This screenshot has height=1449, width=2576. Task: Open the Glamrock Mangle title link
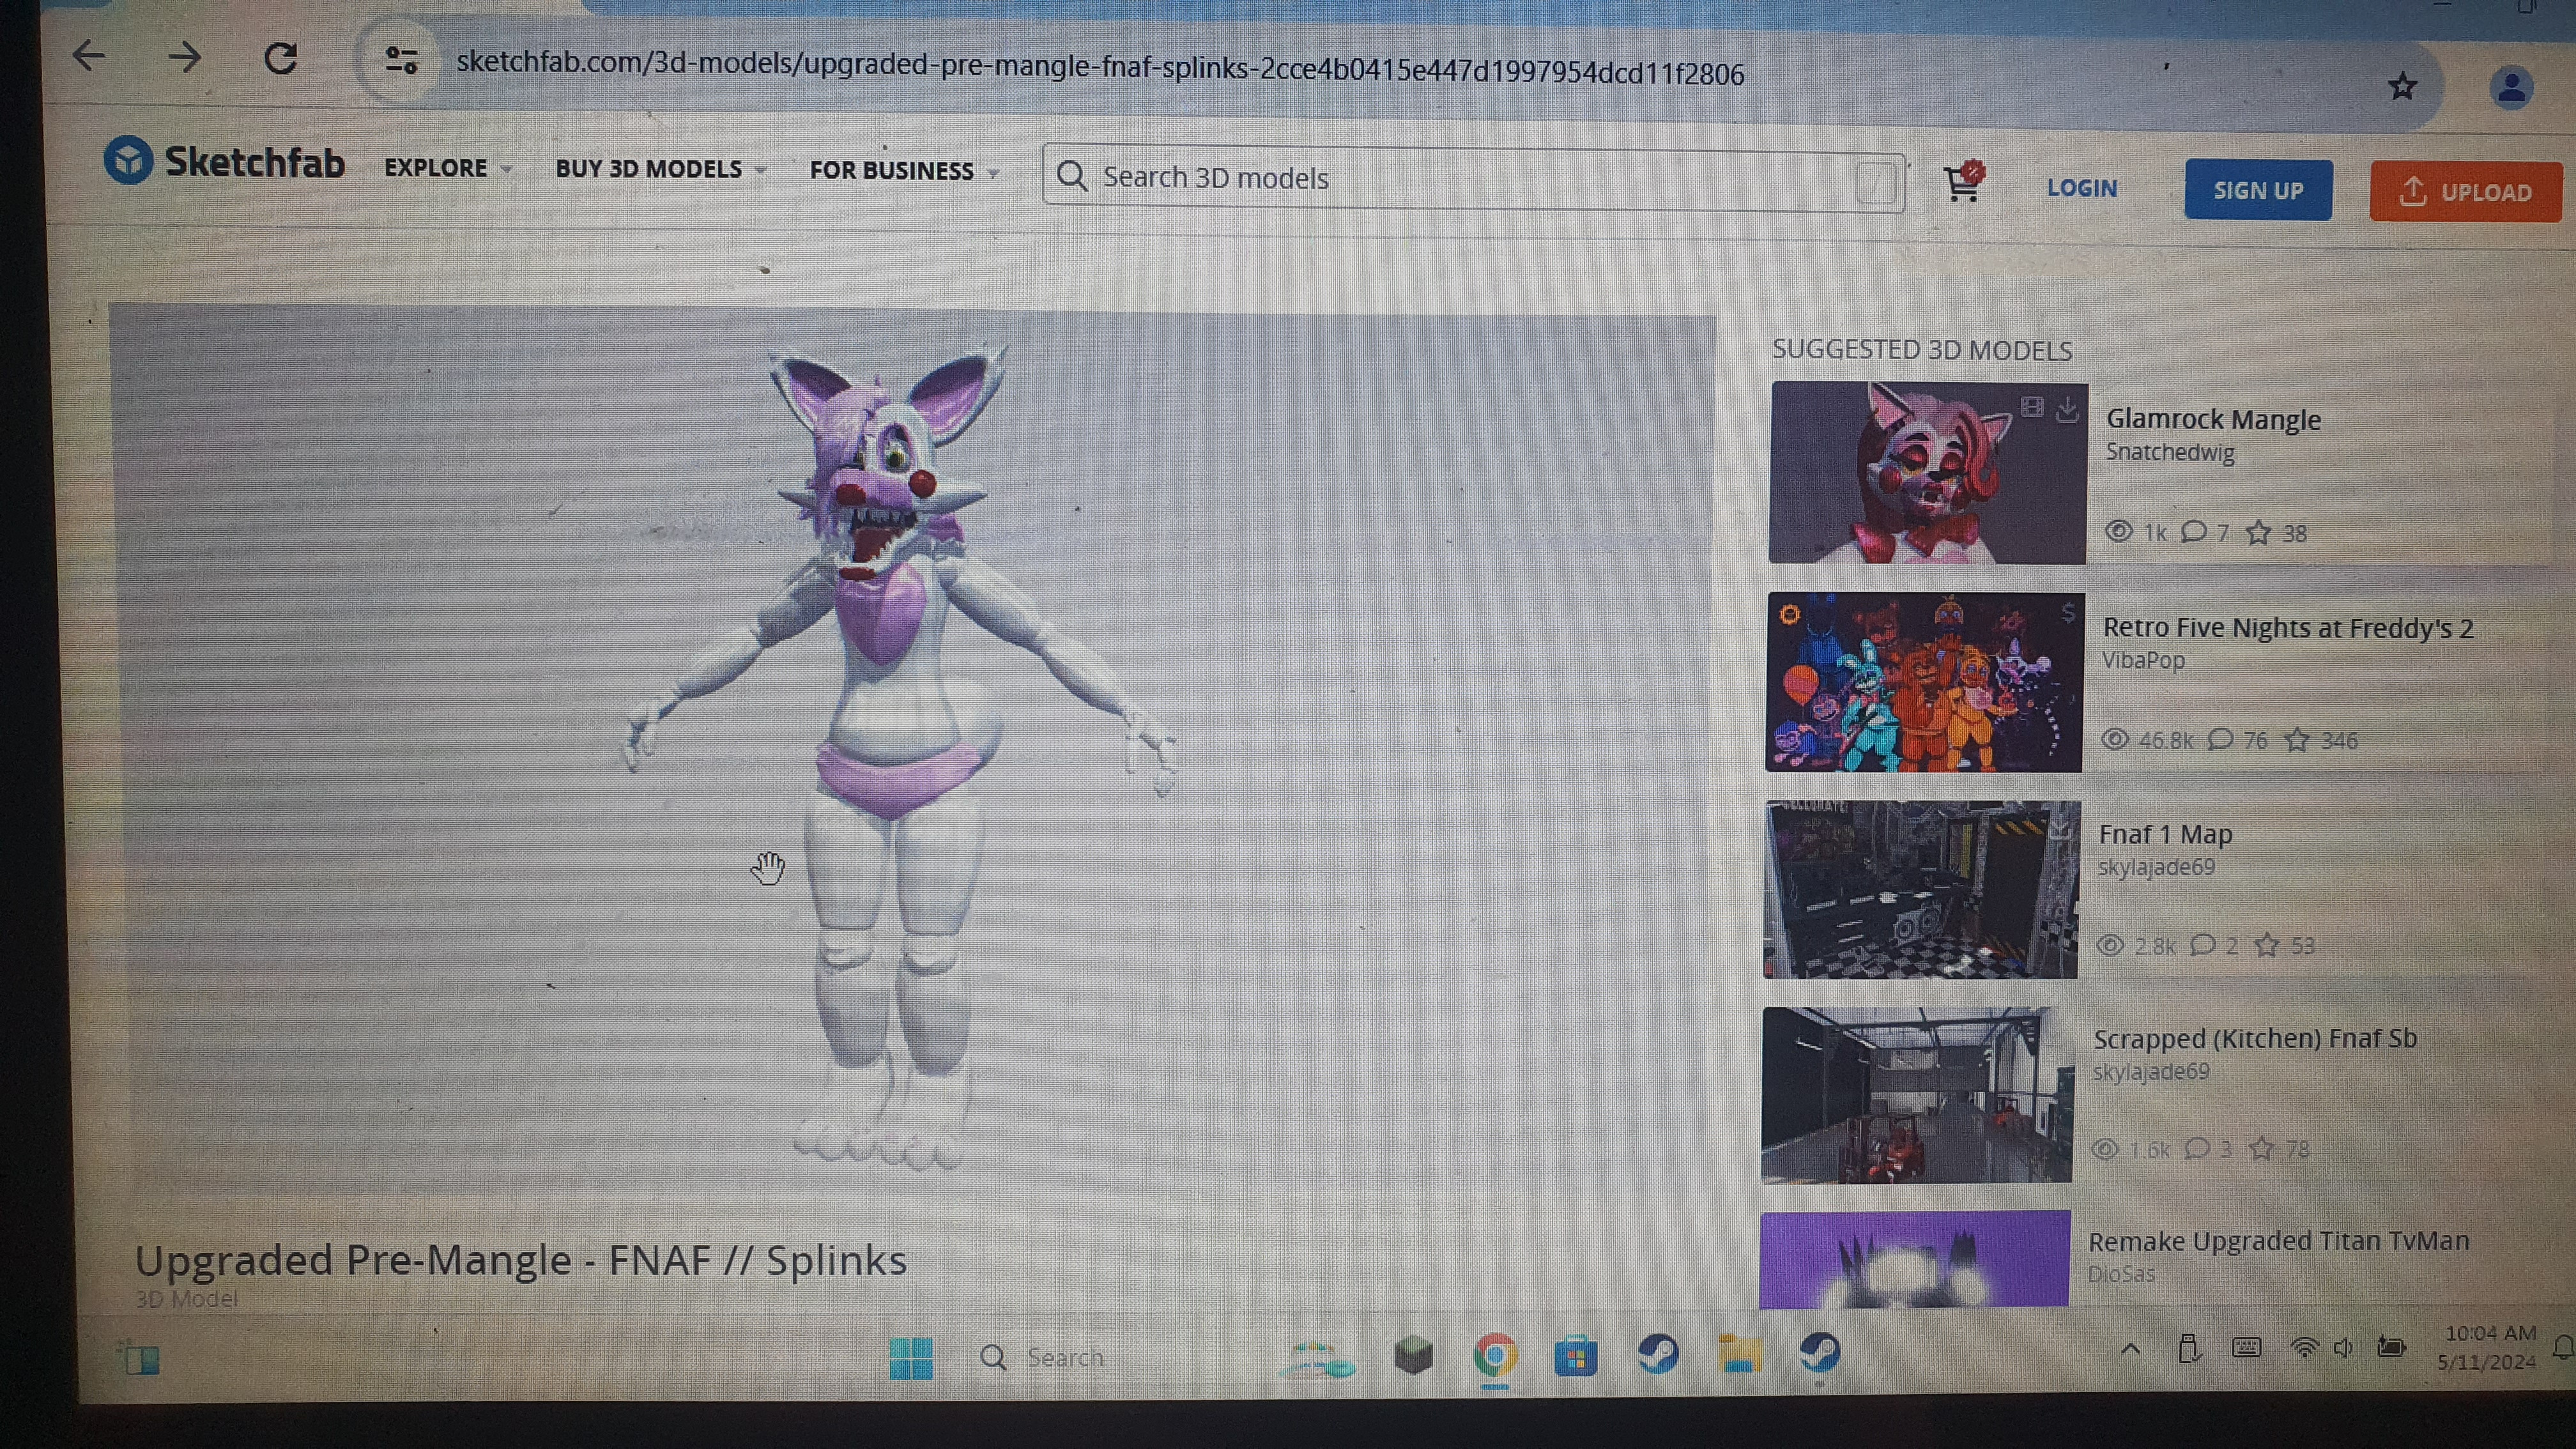click(x=2213, y=419)
